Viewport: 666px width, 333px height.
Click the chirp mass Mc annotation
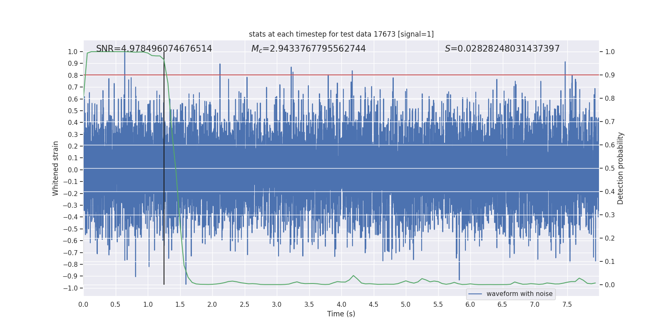pyautogui.click(x=308, y=49)
